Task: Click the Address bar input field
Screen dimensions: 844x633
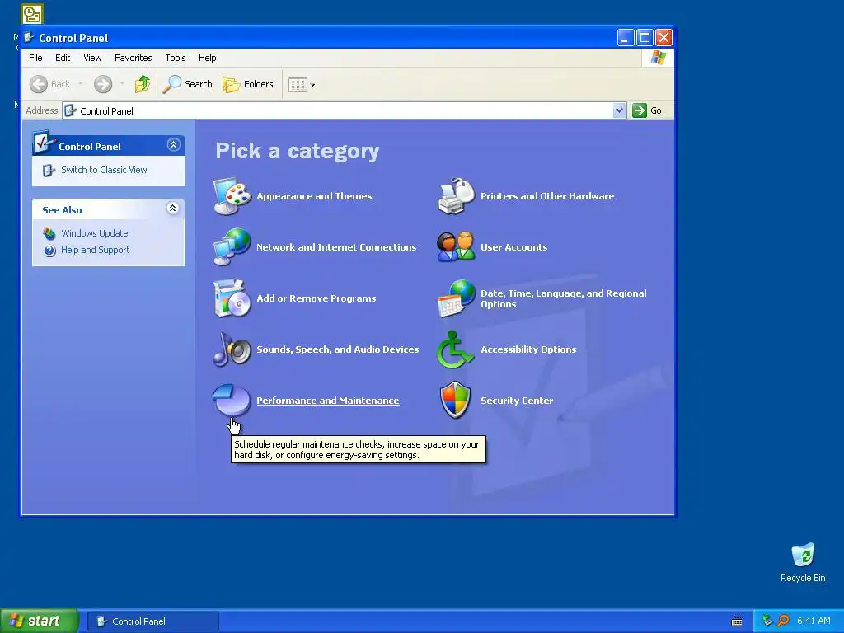Action: 344,110
